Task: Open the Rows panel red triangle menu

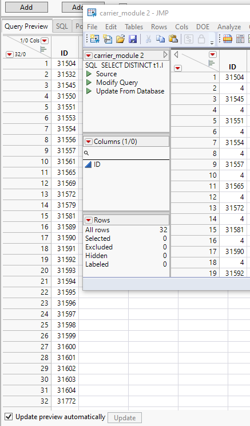Action: 89,220
